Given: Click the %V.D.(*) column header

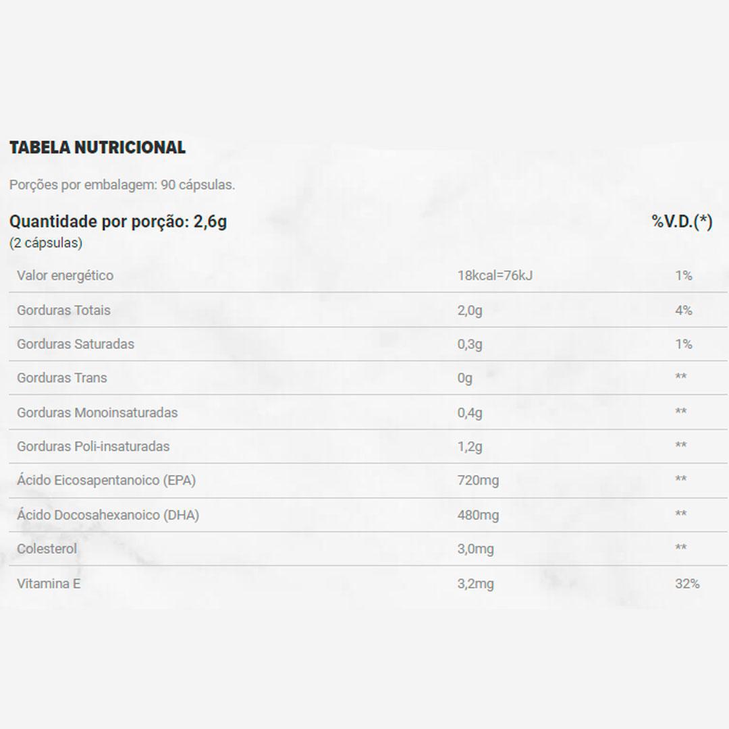Looking at the screenshot, I should pos(682,222).
